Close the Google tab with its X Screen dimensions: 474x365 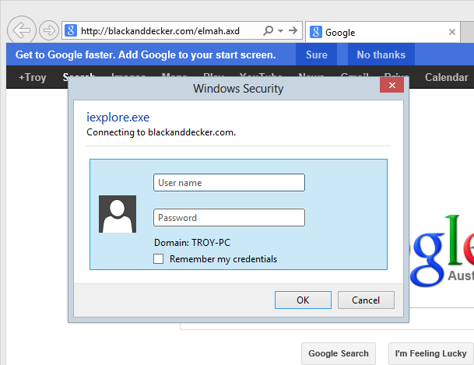(452, 32)
